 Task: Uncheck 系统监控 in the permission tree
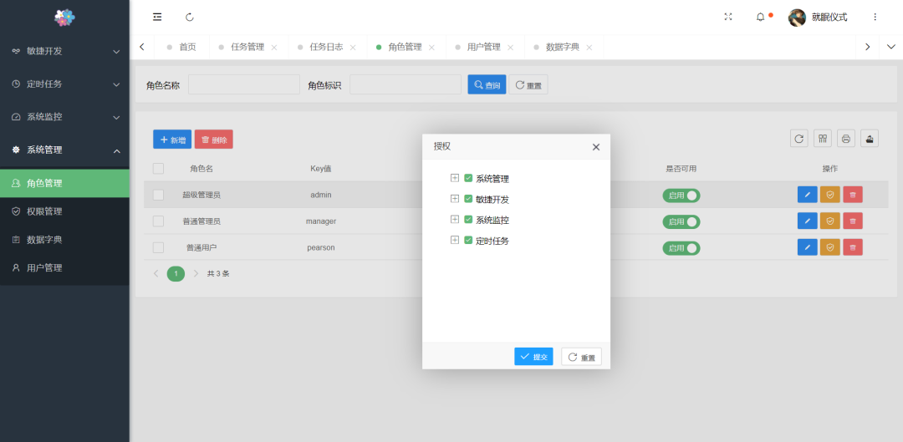[468, 220]
